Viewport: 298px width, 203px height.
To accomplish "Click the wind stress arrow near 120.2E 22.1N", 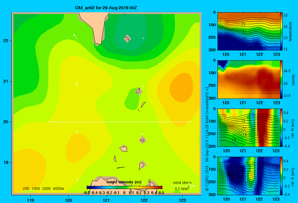I will coord(75,36).
